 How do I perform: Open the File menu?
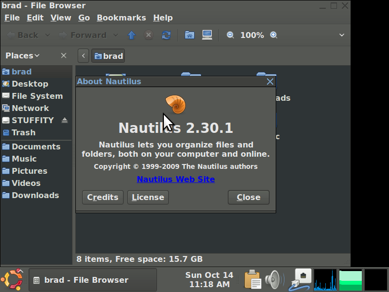point(12,18)
